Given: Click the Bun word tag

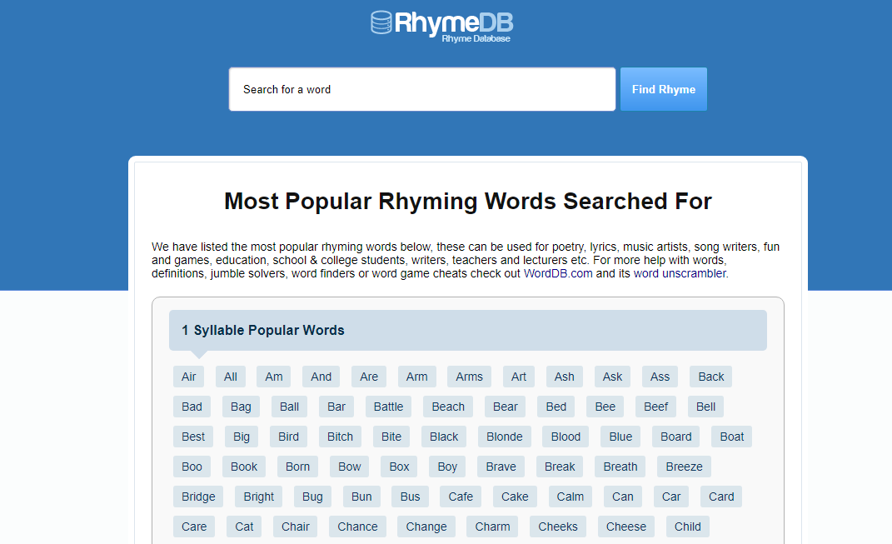Looking at the screenshot, I should click(361, 497).
